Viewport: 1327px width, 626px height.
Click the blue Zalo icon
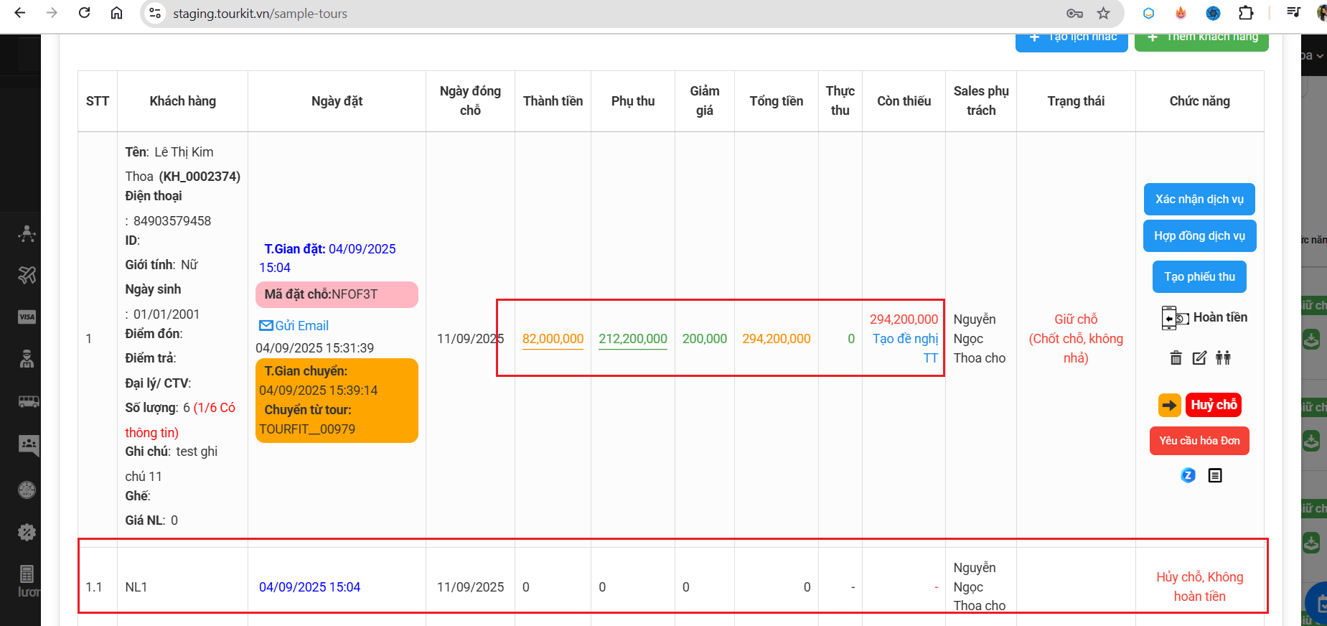coord(1188,475)
